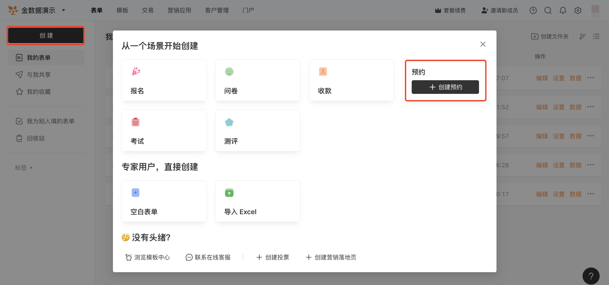The image size is (609, 285).
Task: Click the help question mark icon in header
Action: pyautogui.click(x=533, y=10)
